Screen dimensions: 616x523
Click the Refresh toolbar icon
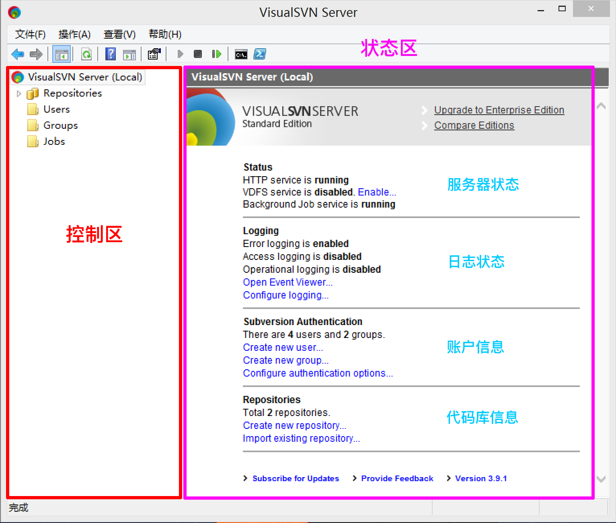86,54
